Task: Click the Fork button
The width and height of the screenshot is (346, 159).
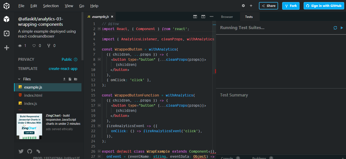Action: pos(291,6)
